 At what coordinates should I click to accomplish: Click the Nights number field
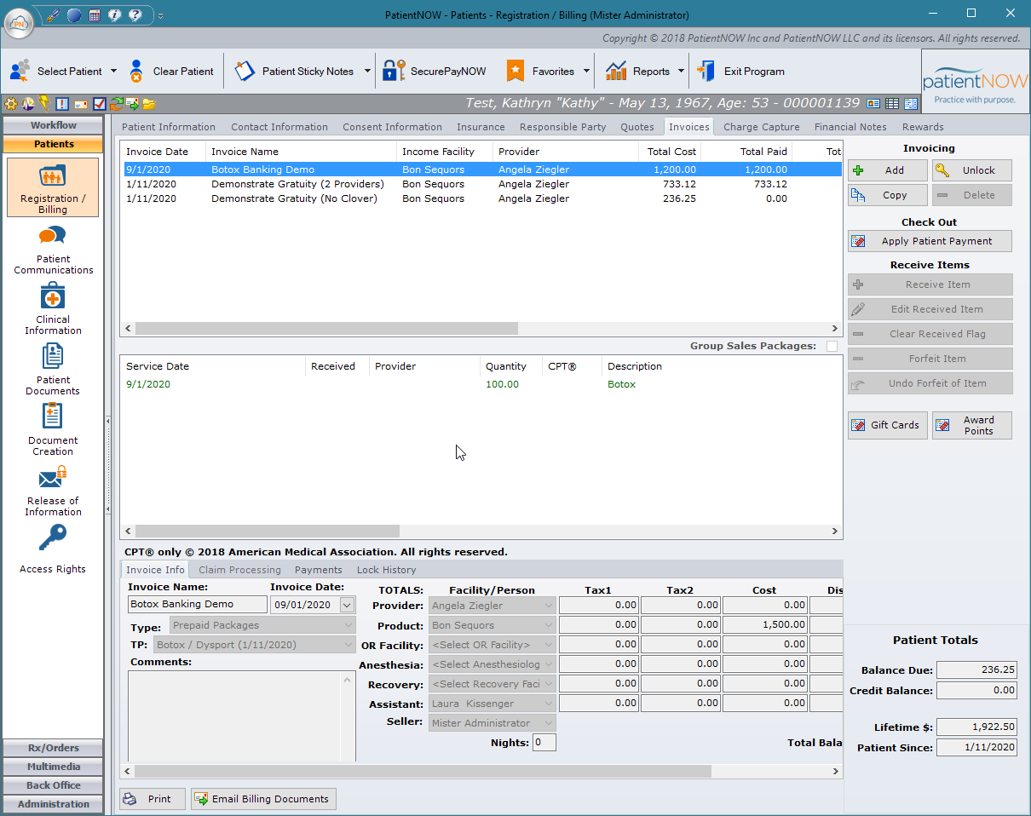click(x=544, y=743)
